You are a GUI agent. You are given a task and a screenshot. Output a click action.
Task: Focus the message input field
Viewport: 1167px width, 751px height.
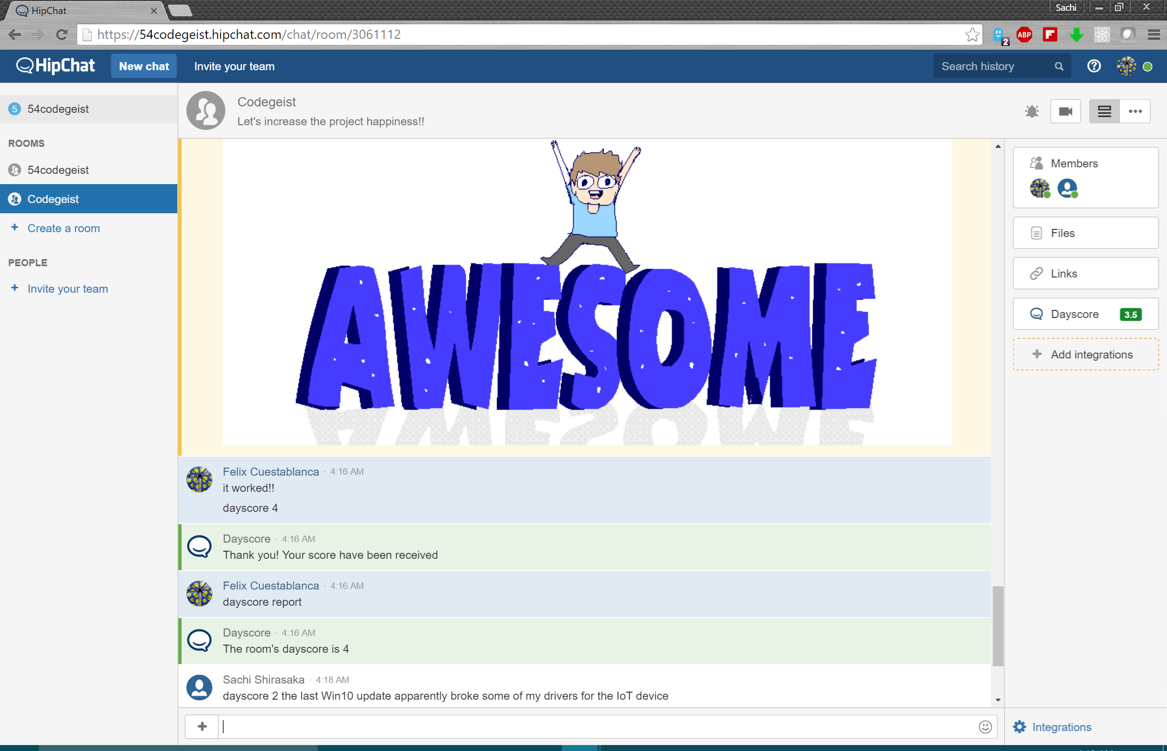click(x=594, y=727)
